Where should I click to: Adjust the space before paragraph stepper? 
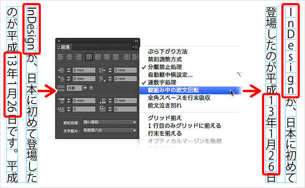tap(69, 101)
